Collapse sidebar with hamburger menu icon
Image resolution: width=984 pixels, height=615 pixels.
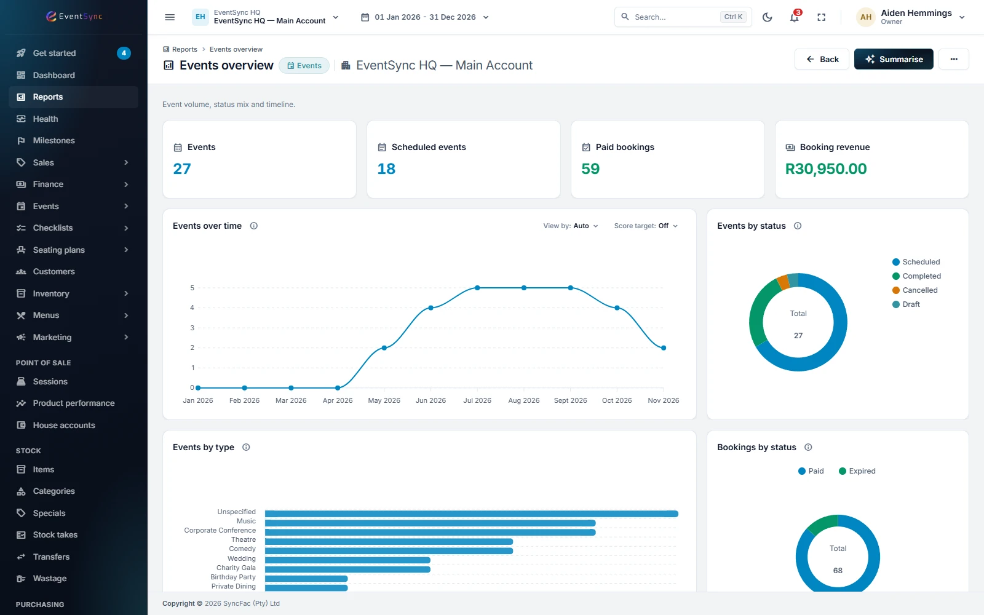(170, 17)
